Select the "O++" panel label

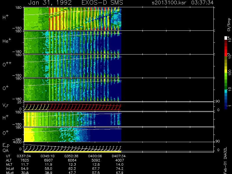(x=7, y=64)
